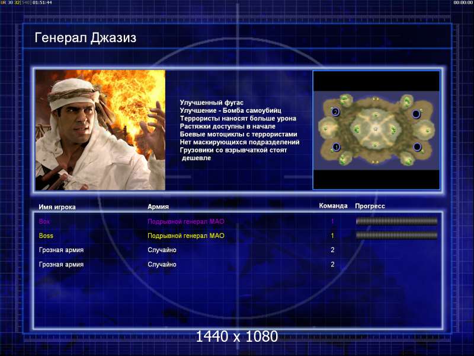Click the line 'Нет маскирующихся подразделений'
This screenshot has width=474, height=356.
(x=240, y=142)
